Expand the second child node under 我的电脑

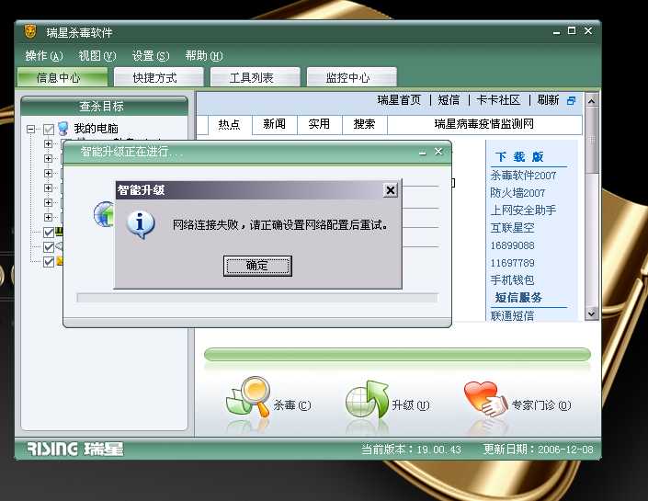48,159
